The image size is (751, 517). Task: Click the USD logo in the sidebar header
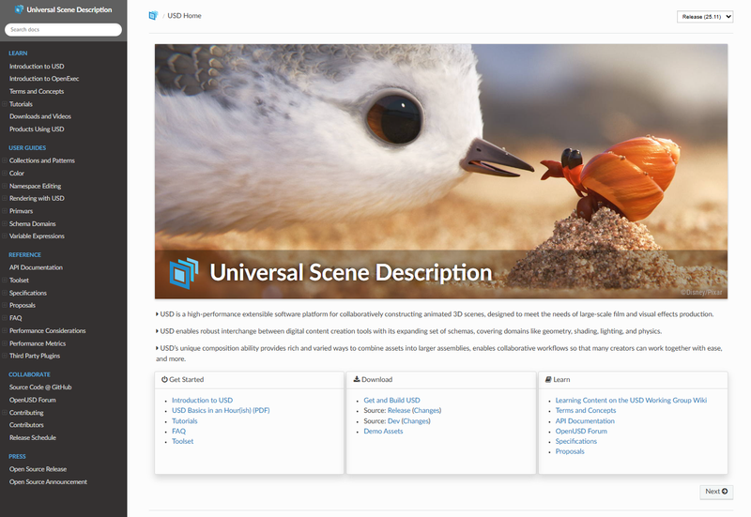[x=20, y=9]
